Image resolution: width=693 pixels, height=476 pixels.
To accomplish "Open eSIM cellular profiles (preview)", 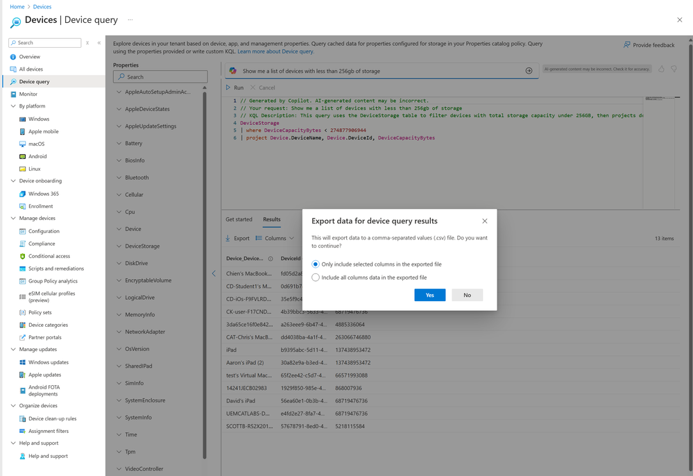I will pos(53,296).
